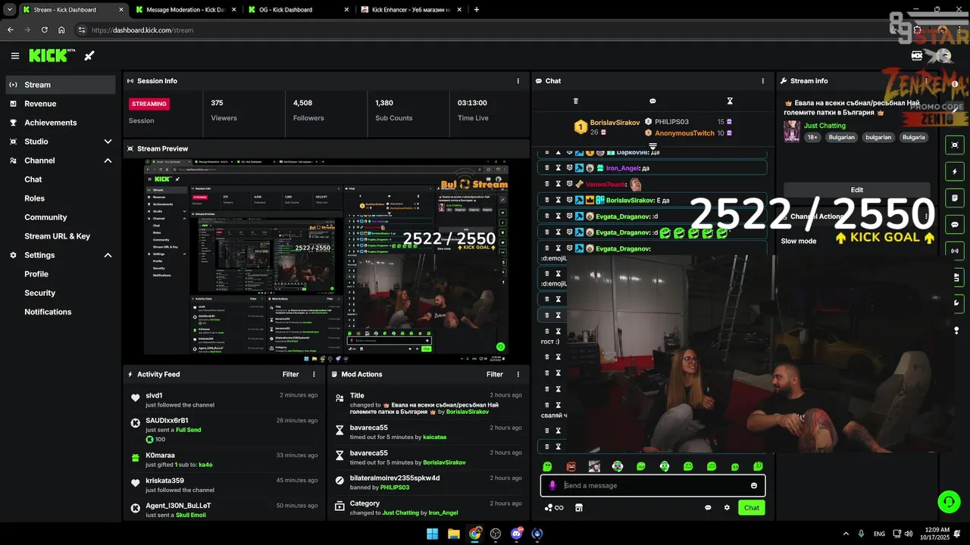
Task: Select Stream in the sidebar
Action: [61, 85]
